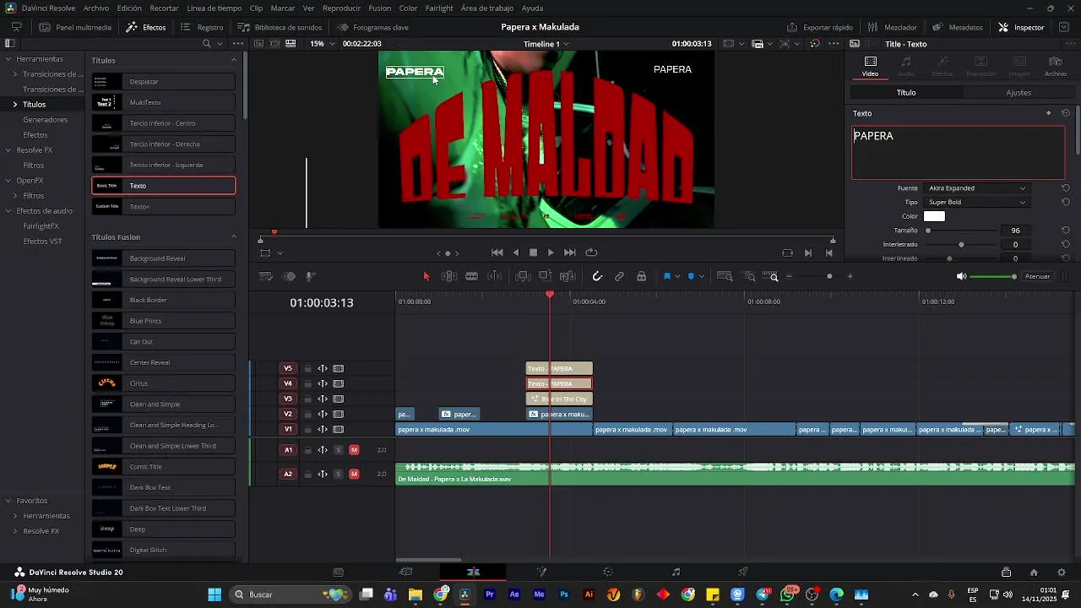Open Premiere Pro from Windows taskbar
Image resolution: width=1081 pixels, height=608 pixels.
[x=490, y=594]
